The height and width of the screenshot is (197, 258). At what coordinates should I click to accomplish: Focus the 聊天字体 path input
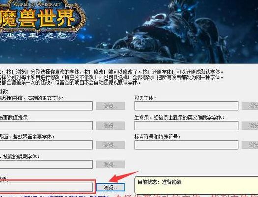(186, 106)
